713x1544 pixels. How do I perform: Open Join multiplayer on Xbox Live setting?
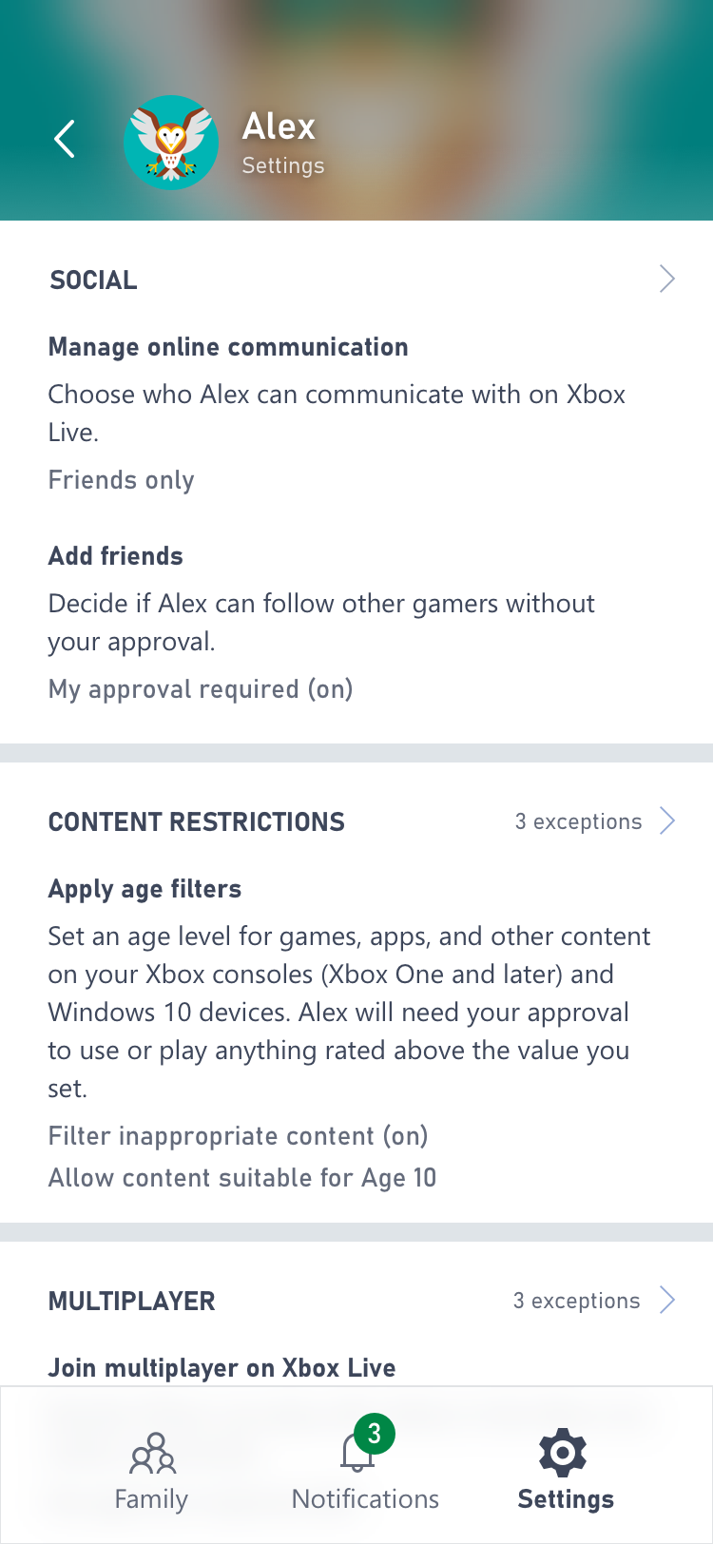click(222, 1368)
